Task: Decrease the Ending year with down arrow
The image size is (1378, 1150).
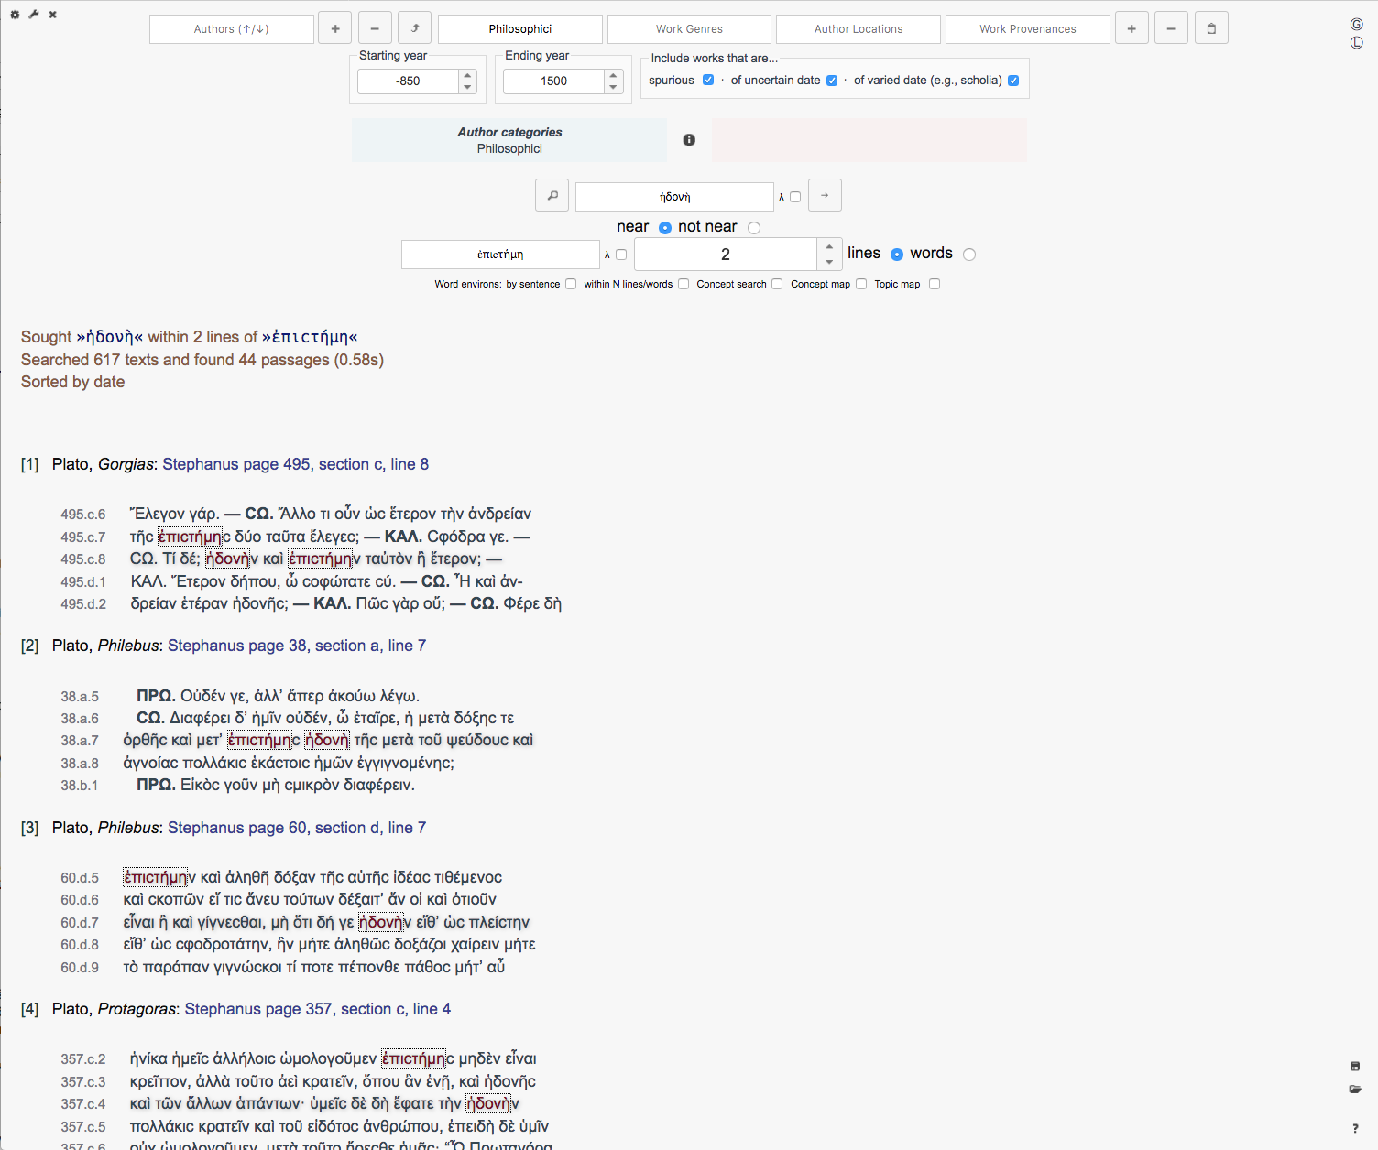Action: (x=614, y=87)
